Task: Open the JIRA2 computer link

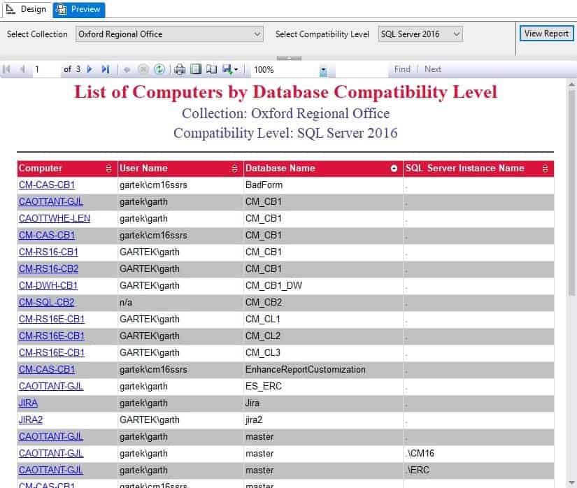Action: (x=31, y=420)
